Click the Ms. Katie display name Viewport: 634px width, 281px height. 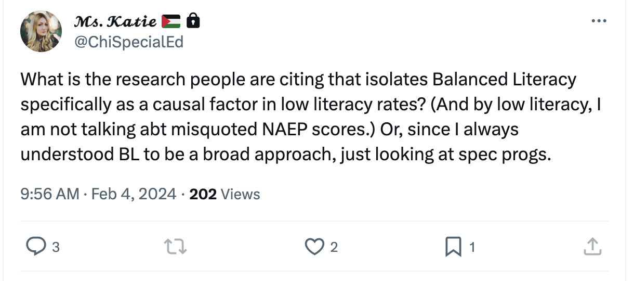(x=116, y=21)
